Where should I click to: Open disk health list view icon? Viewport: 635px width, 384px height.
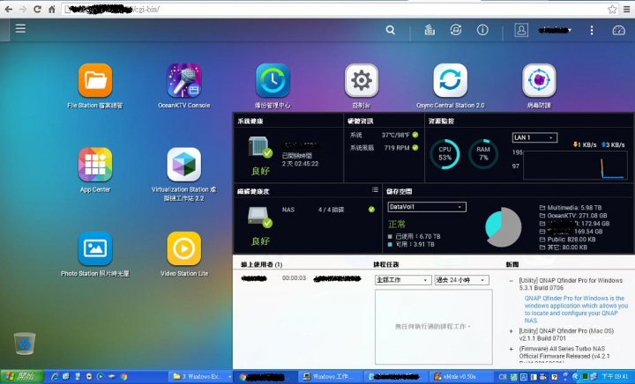pos(375,189)
